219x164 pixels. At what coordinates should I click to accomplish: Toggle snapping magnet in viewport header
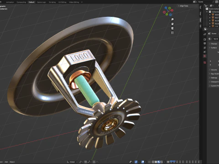click(86, 162)
